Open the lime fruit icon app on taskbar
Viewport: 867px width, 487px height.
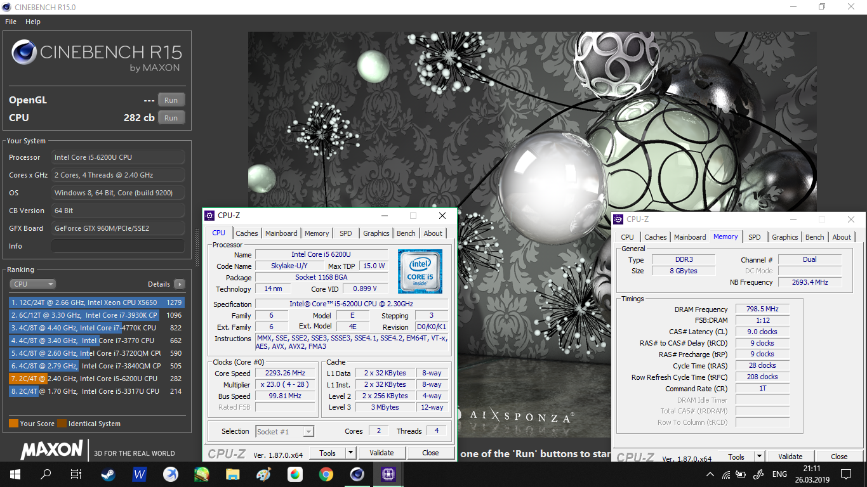point(202,474)
